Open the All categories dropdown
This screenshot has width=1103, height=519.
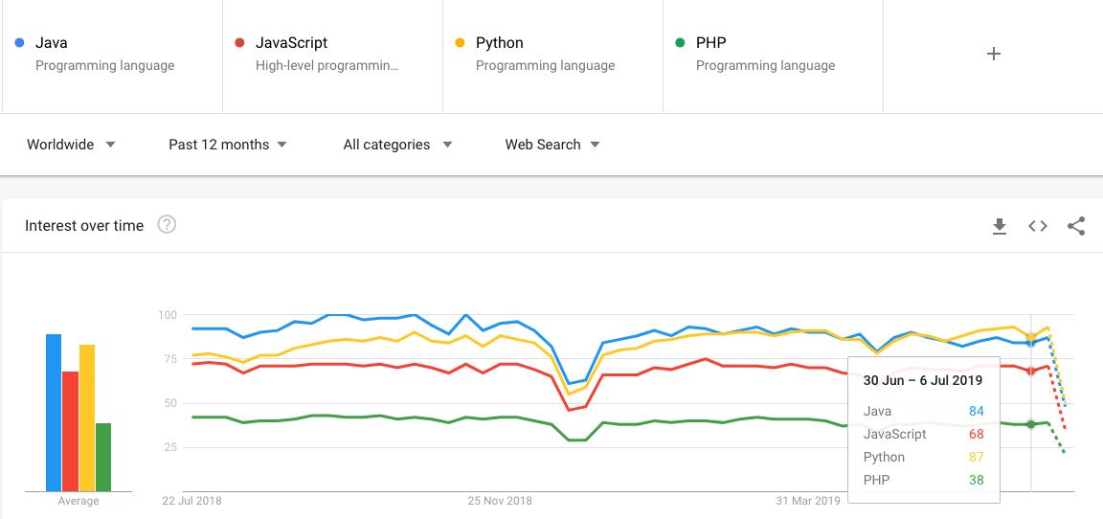pyautogui.click(x=397, y=145)
